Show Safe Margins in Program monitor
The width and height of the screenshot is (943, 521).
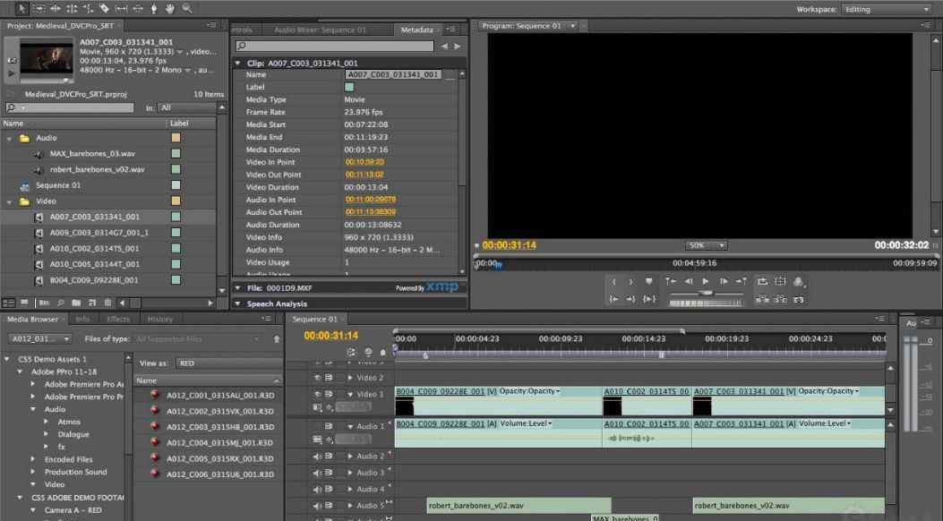pyautogui.click(x=781, y=281)
